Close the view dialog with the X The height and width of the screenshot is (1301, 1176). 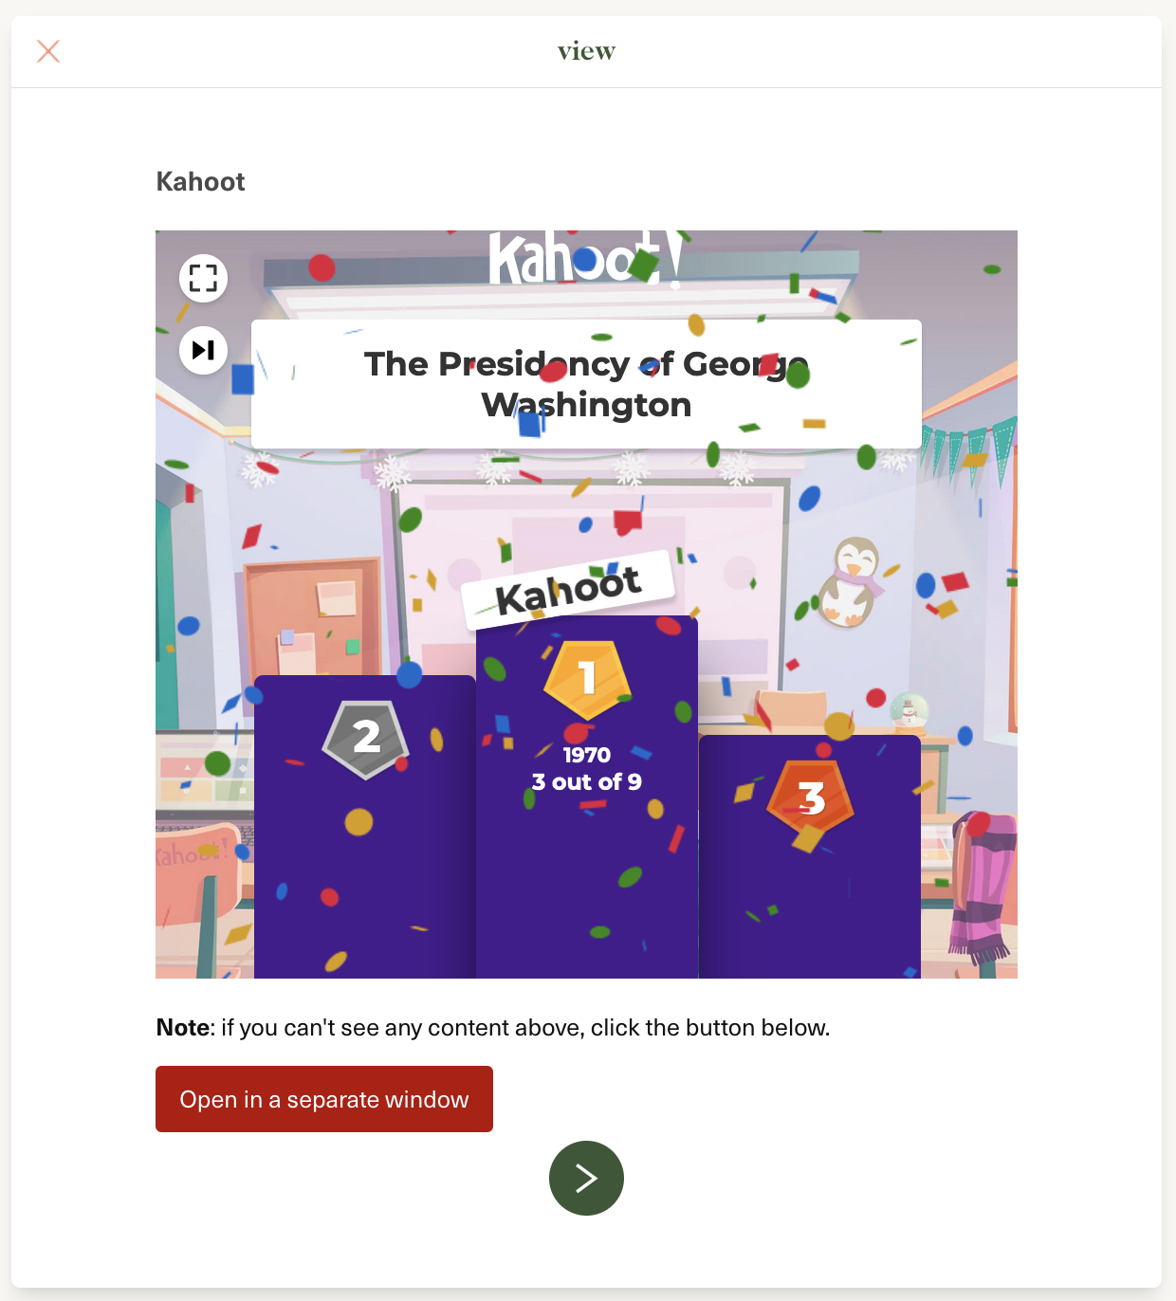(x=48, y=51)
